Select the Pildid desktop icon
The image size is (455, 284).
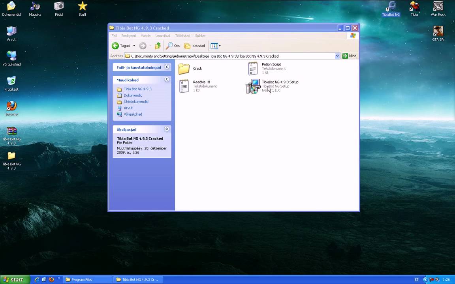point(58,9)
